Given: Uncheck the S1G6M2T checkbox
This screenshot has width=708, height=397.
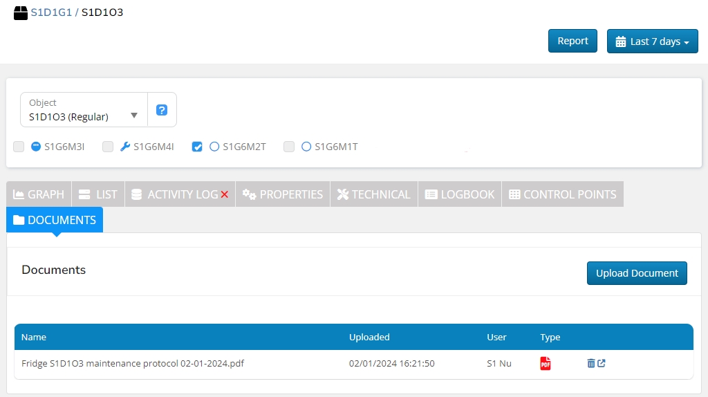Looking at the screenshot, I should click(197, 147).
